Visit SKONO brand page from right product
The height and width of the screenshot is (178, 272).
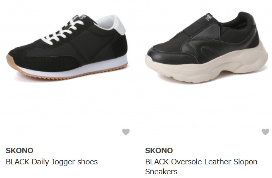[159, 151]
